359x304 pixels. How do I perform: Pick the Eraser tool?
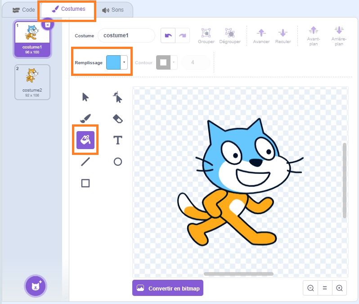[x=118, y=119]
